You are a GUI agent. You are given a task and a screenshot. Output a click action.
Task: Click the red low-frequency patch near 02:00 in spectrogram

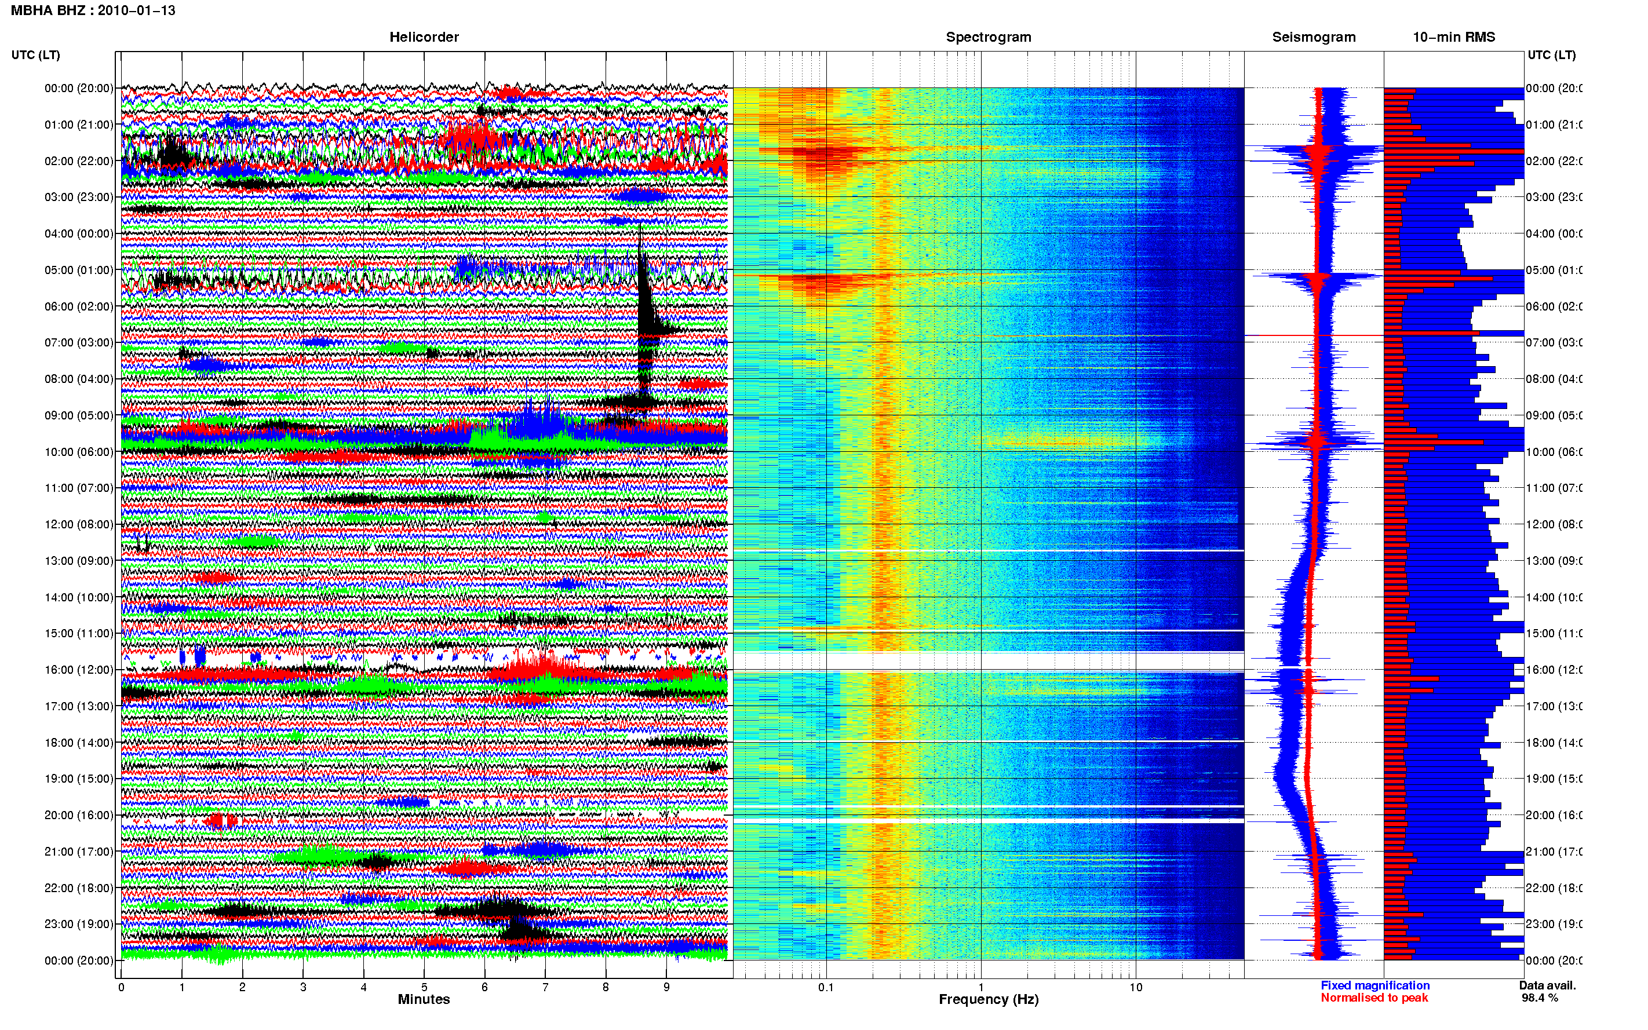[x=825, y=156]
